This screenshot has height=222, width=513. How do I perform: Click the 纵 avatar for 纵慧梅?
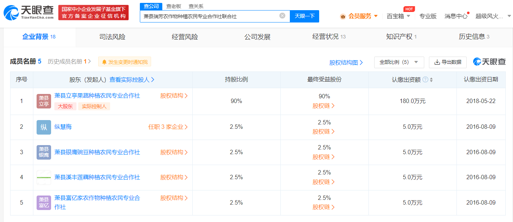pyautogui.click(x=44, y=127)
